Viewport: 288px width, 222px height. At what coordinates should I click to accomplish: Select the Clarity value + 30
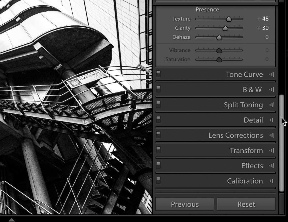click(x=263, y=28)
